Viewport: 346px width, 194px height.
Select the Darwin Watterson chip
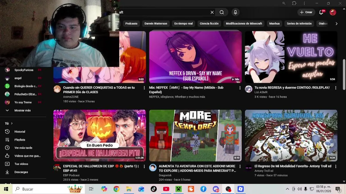(156, 23)
